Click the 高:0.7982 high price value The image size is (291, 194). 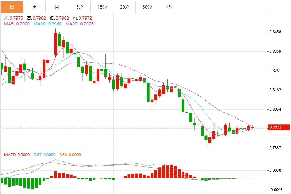pos(36,18)
